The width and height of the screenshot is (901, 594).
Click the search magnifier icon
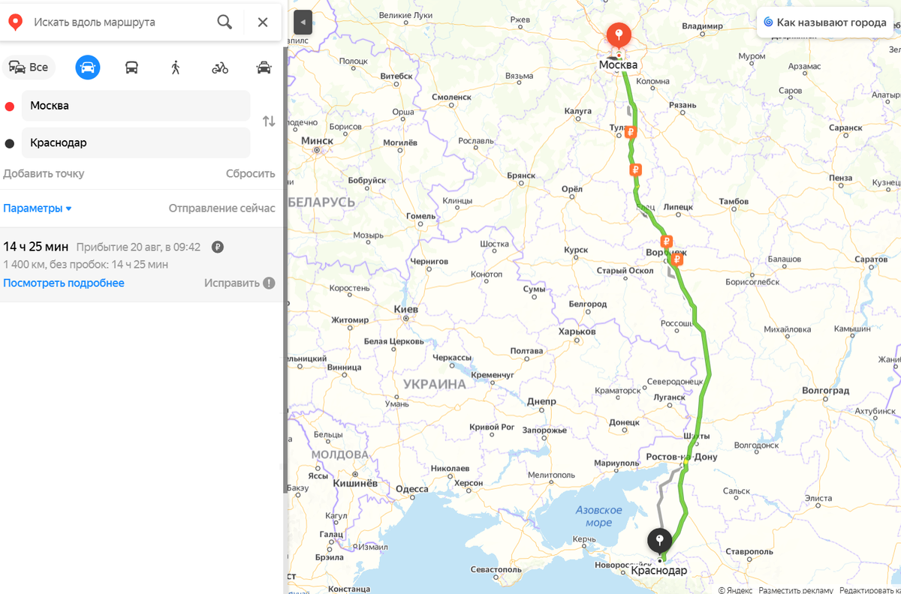[x=224, y=22]
